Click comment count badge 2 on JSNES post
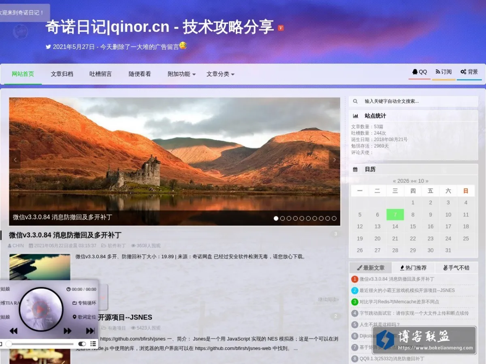This screenshot has height=364, width=486. 335,316
